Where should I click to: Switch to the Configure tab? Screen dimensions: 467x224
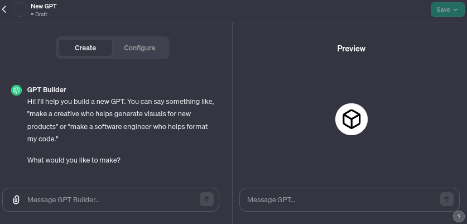139,48
